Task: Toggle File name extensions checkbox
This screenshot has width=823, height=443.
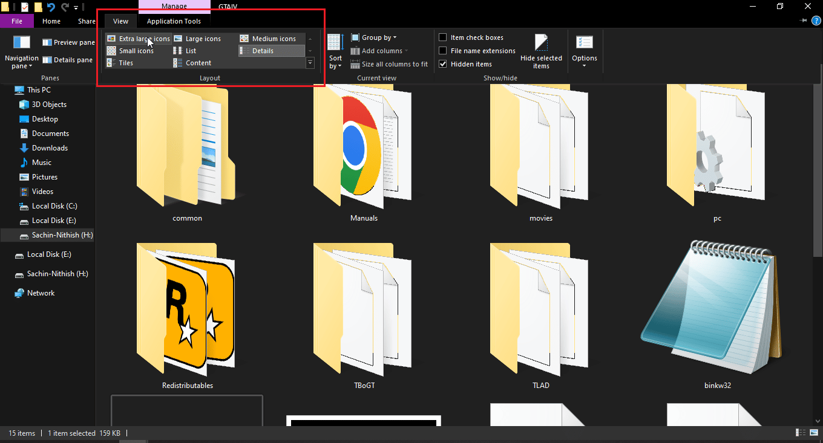Action: coord(443,51)
